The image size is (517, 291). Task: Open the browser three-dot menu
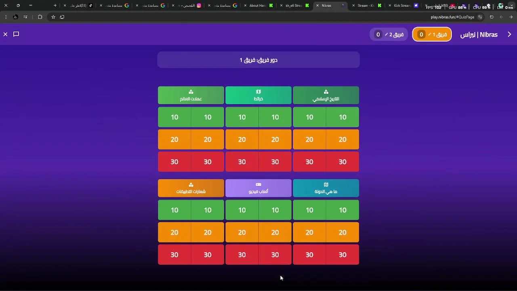6,17
